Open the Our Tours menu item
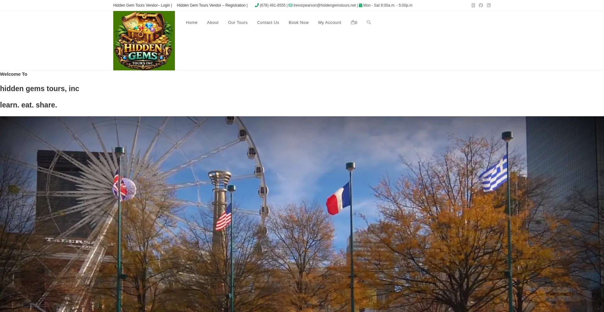Viewport: 604px width, 312px height. click(238, 23)
